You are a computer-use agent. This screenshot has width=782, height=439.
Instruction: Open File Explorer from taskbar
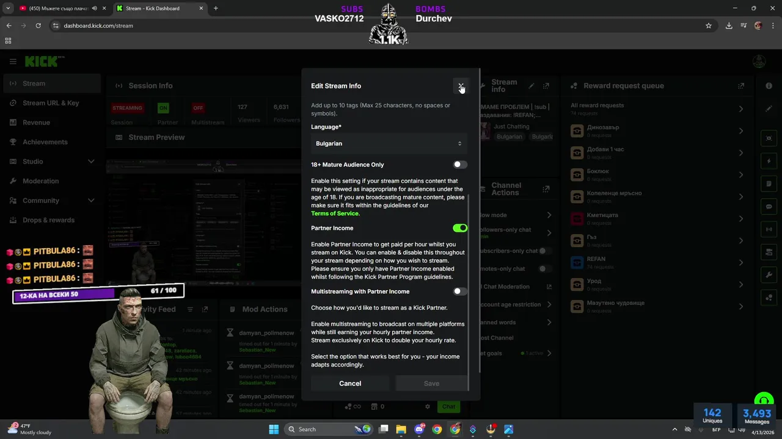click(x=401, y=429)
